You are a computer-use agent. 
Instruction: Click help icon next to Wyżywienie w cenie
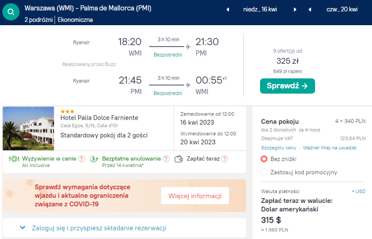[x=82, y=159]
